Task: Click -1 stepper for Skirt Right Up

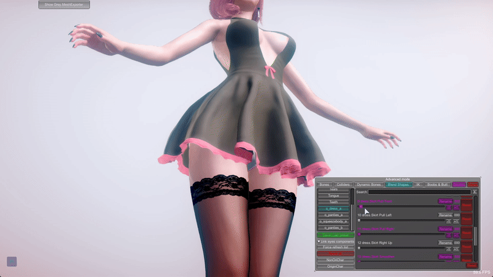Action: 449,249
